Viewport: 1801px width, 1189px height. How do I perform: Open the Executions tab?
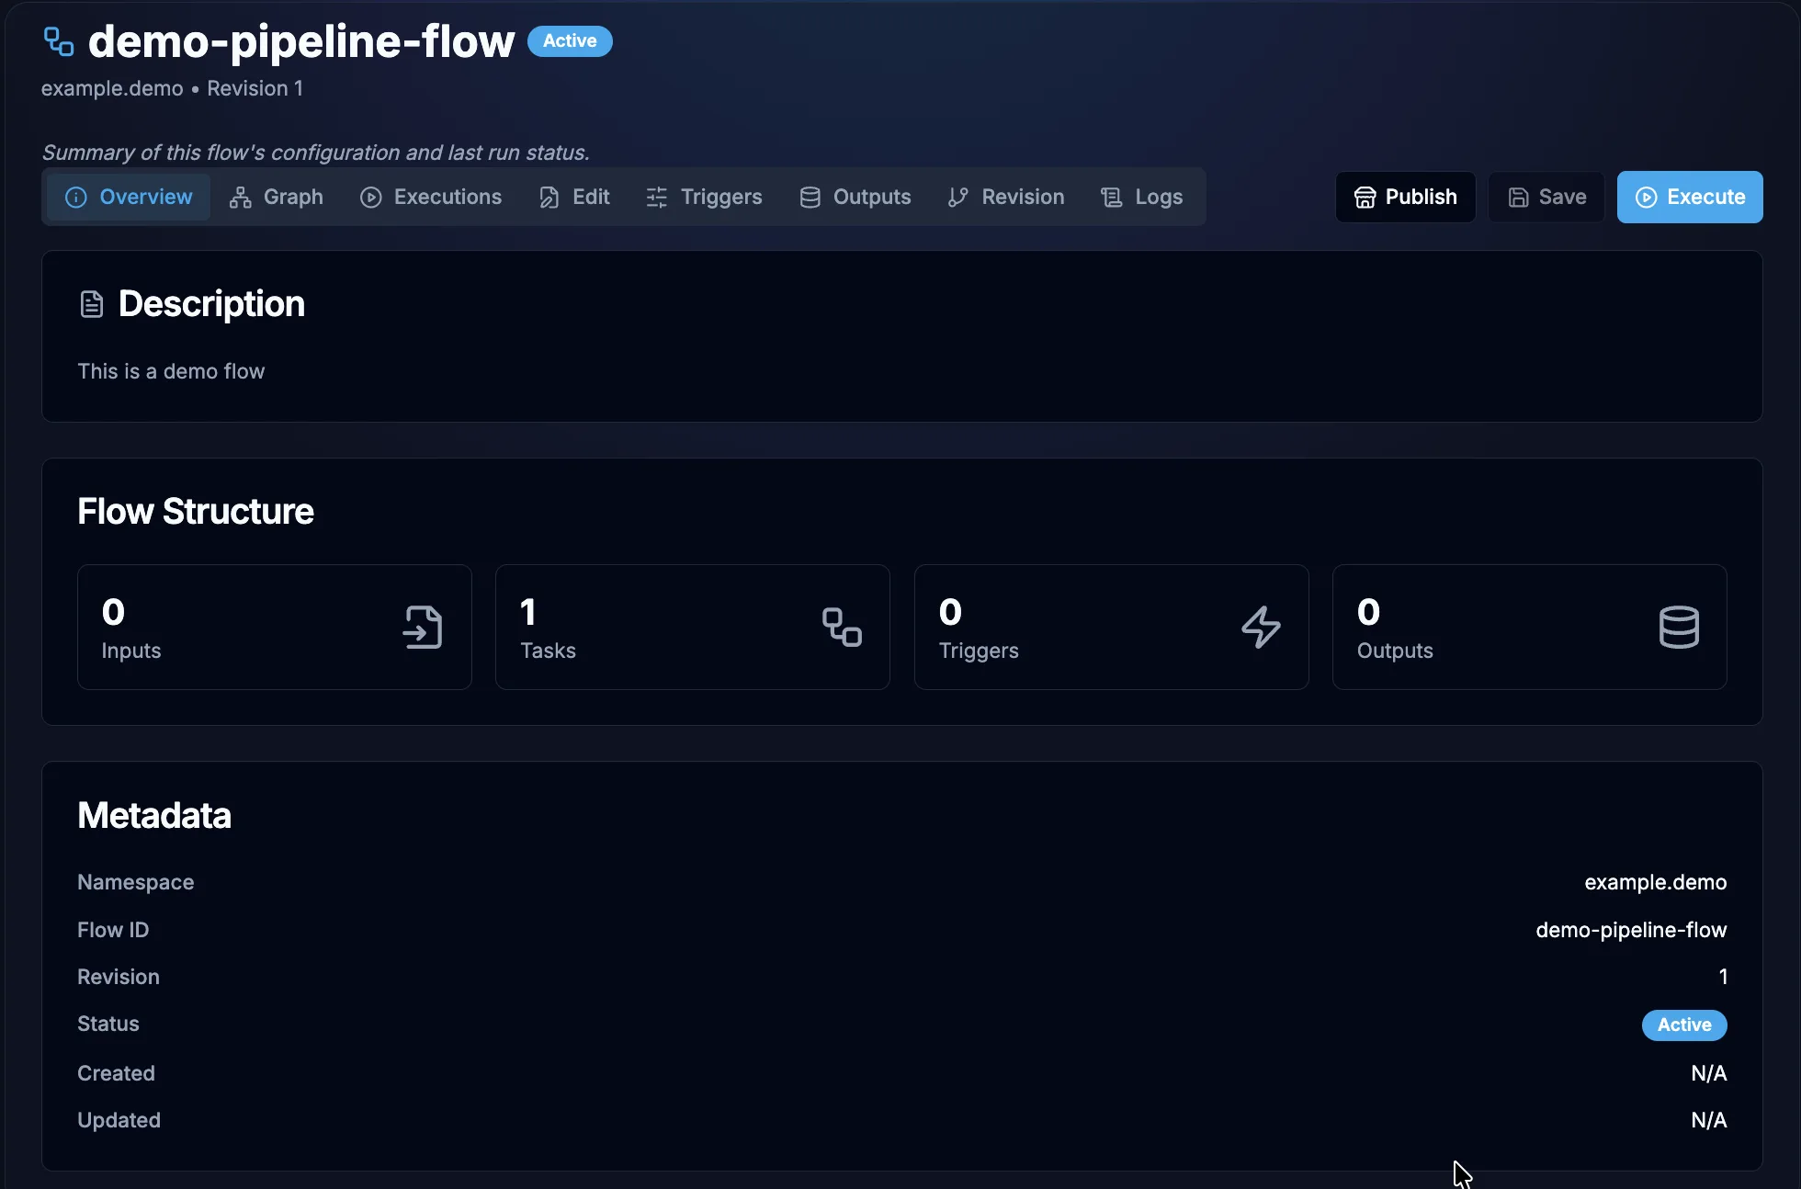tap(431, 198)
